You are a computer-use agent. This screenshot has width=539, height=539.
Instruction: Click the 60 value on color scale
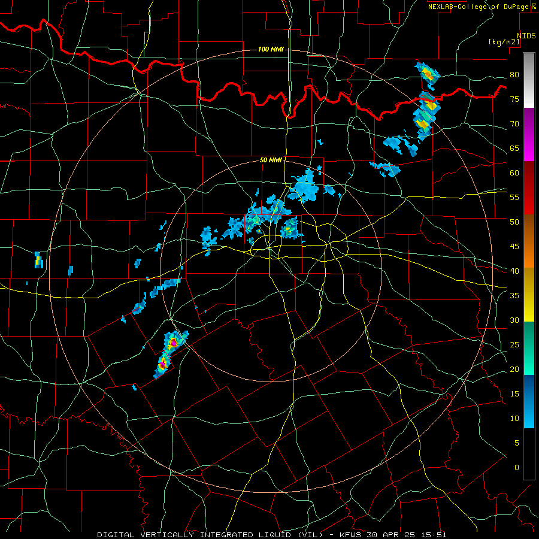click(514, 173)
